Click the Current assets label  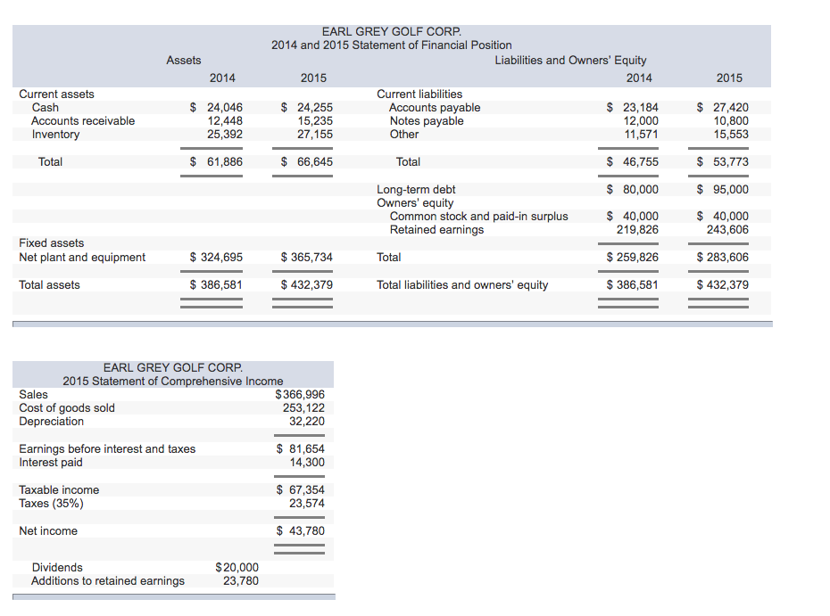click(x=56, y=94)
